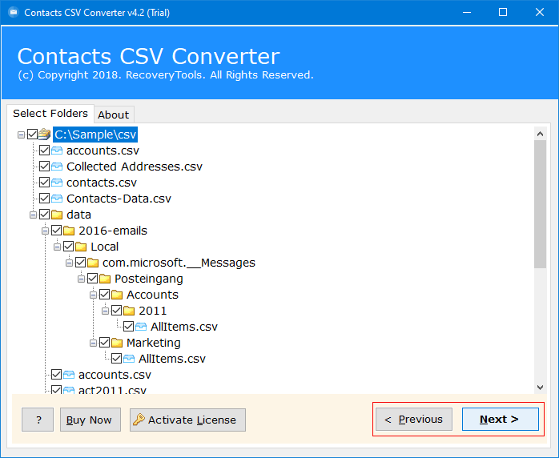Image resolution: width=559 pixels, height=458 pixels.
Task: Collapse the Posteingang node
Action: tap(81, 279)
